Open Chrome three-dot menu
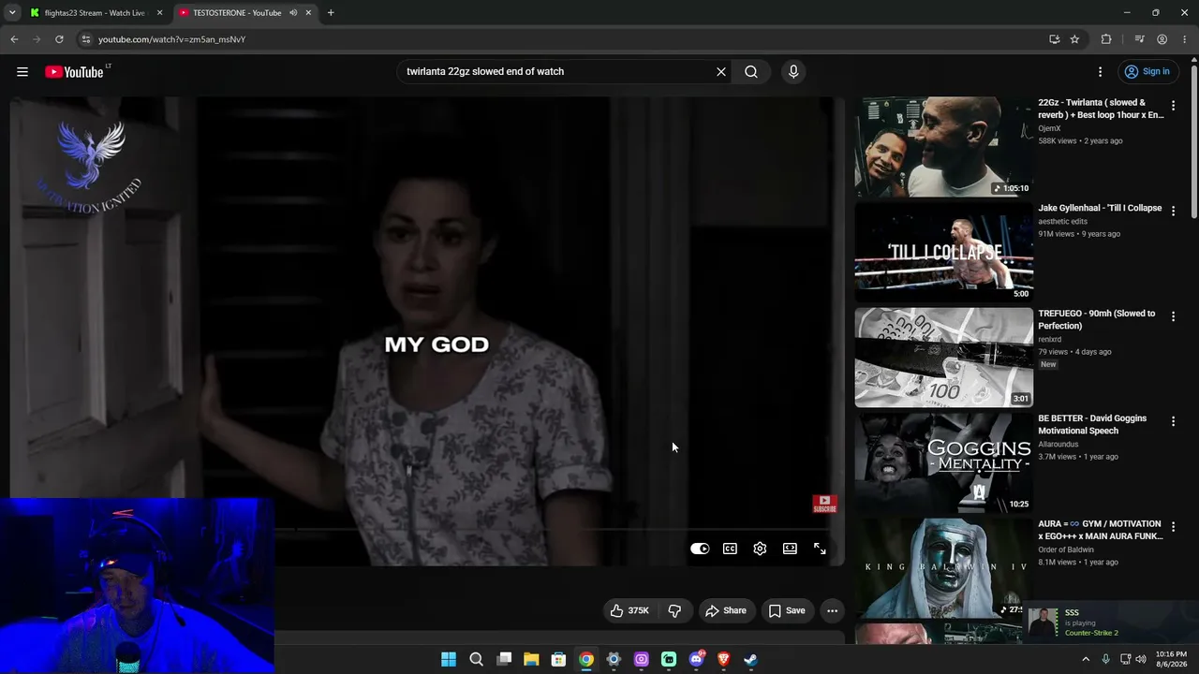 click(x=1184, y=39)
